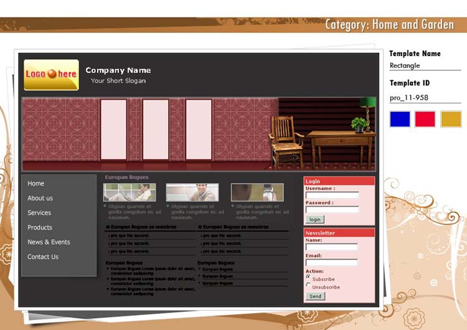467x330 pixels.
Task: Pick the gold color swatch
Action: pos(451,119)
